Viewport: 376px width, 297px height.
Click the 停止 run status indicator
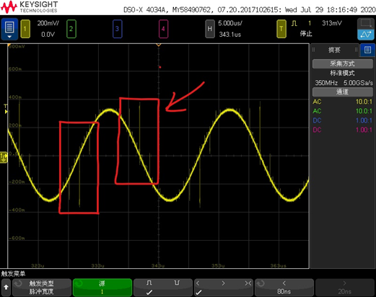(306, 34)
